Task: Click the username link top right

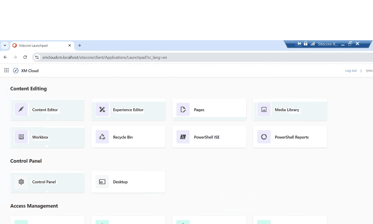Action: pos(369,70)
